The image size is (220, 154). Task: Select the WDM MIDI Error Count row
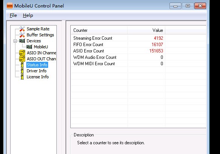click(118, 64)
